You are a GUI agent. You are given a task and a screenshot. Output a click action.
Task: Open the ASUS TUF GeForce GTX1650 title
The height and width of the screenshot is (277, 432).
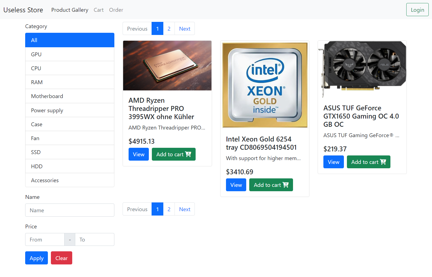tap(361, 116)
